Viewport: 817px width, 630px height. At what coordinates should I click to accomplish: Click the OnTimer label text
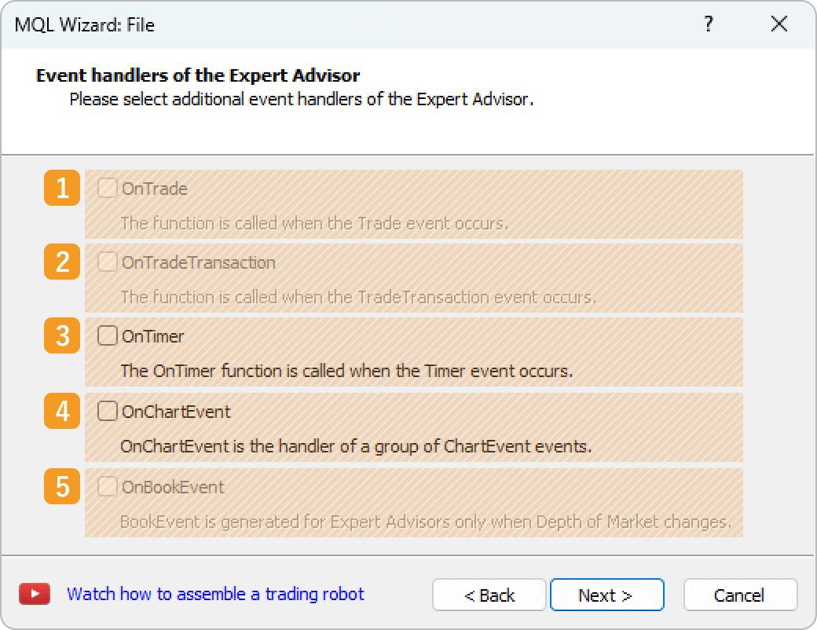coord(152,336)
